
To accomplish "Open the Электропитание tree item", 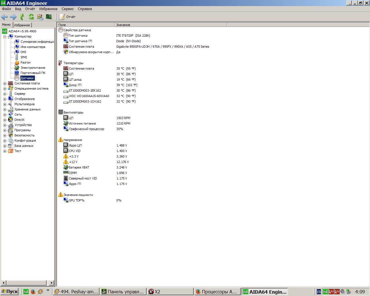I will (33, 68).
